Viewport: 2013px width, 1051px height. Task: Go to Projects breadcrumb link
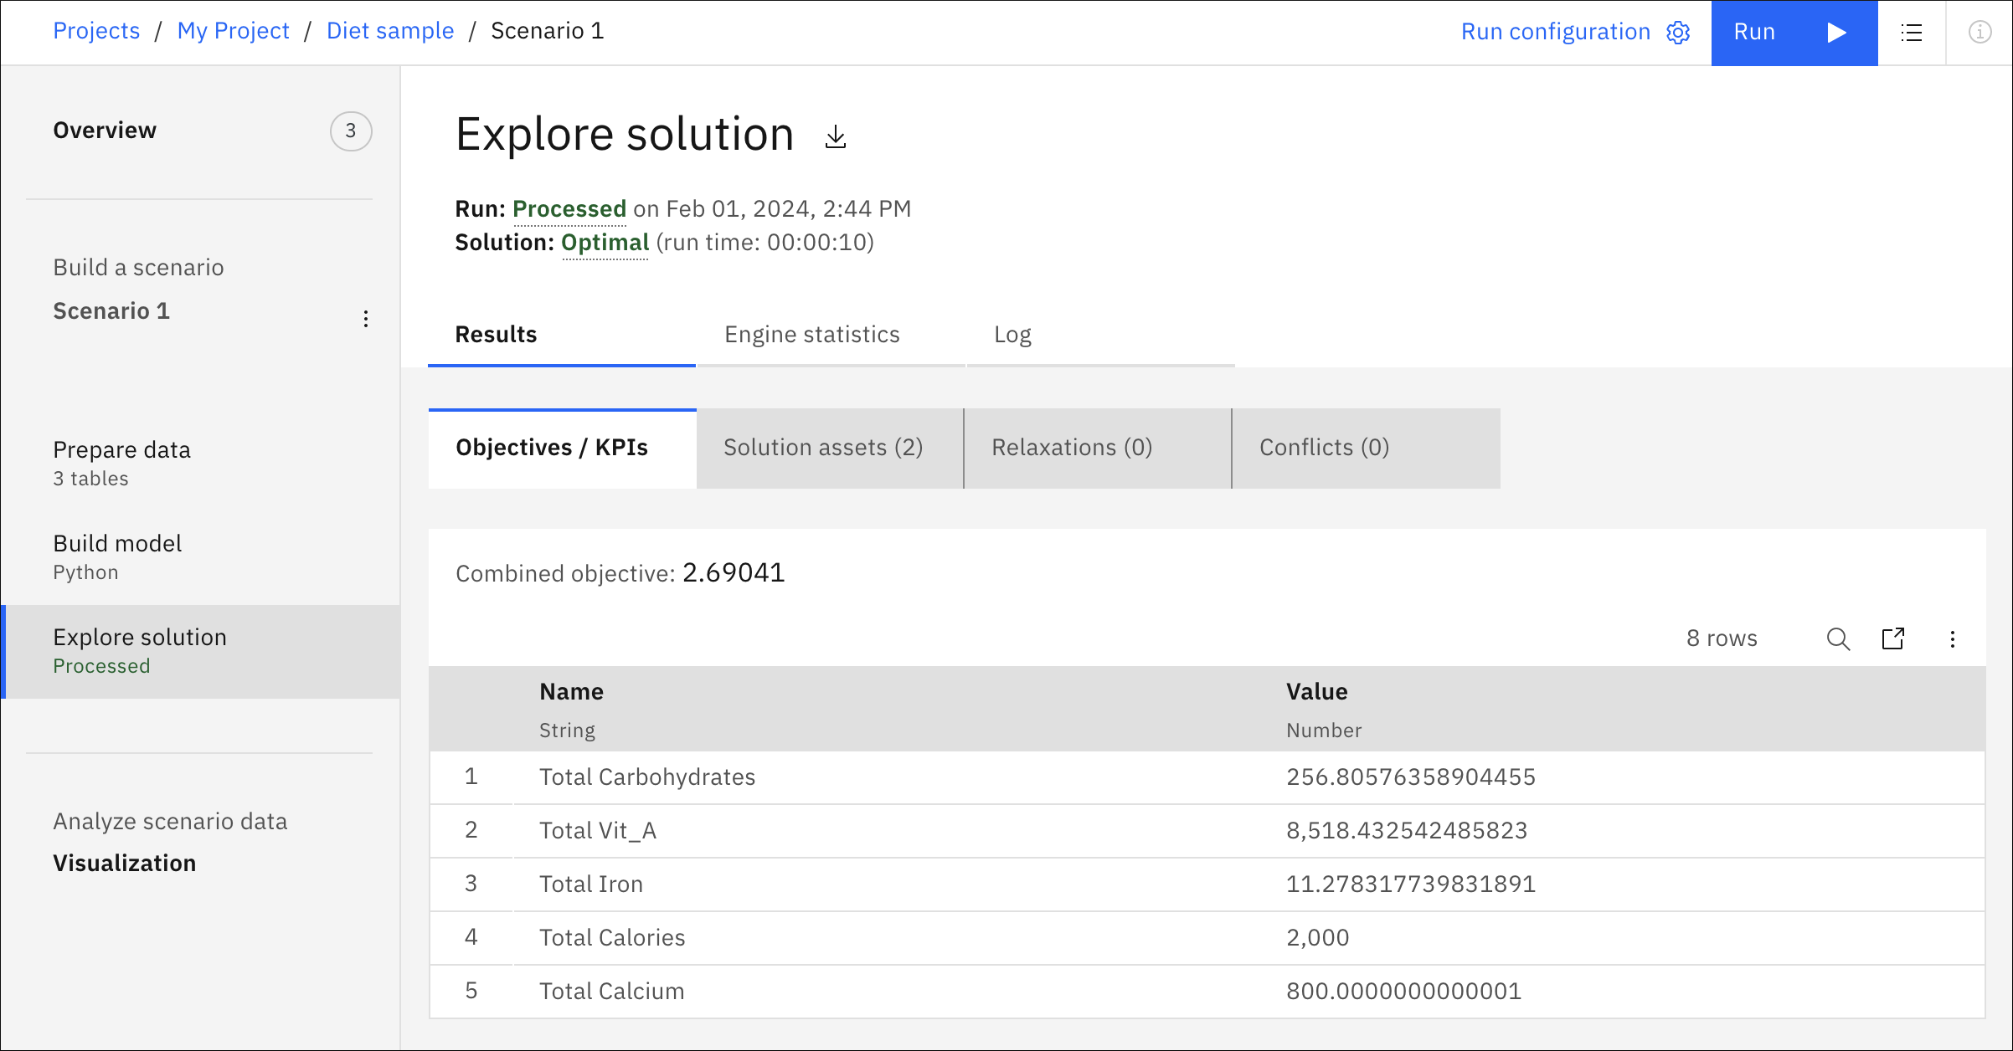point(96,31)
